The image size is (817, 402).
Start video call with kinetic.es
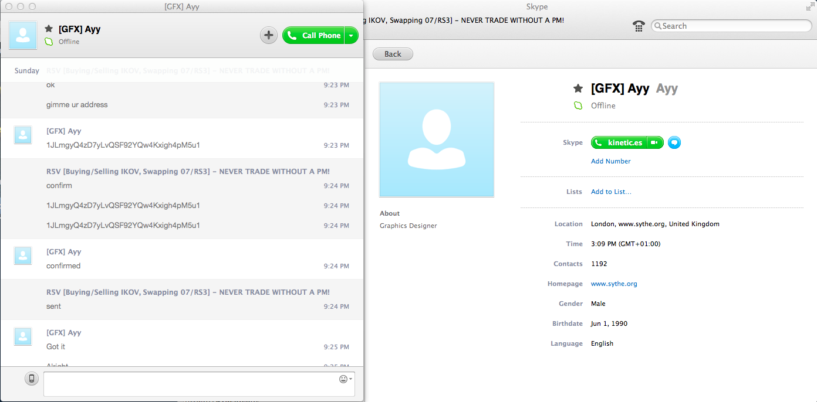[655, 142]
